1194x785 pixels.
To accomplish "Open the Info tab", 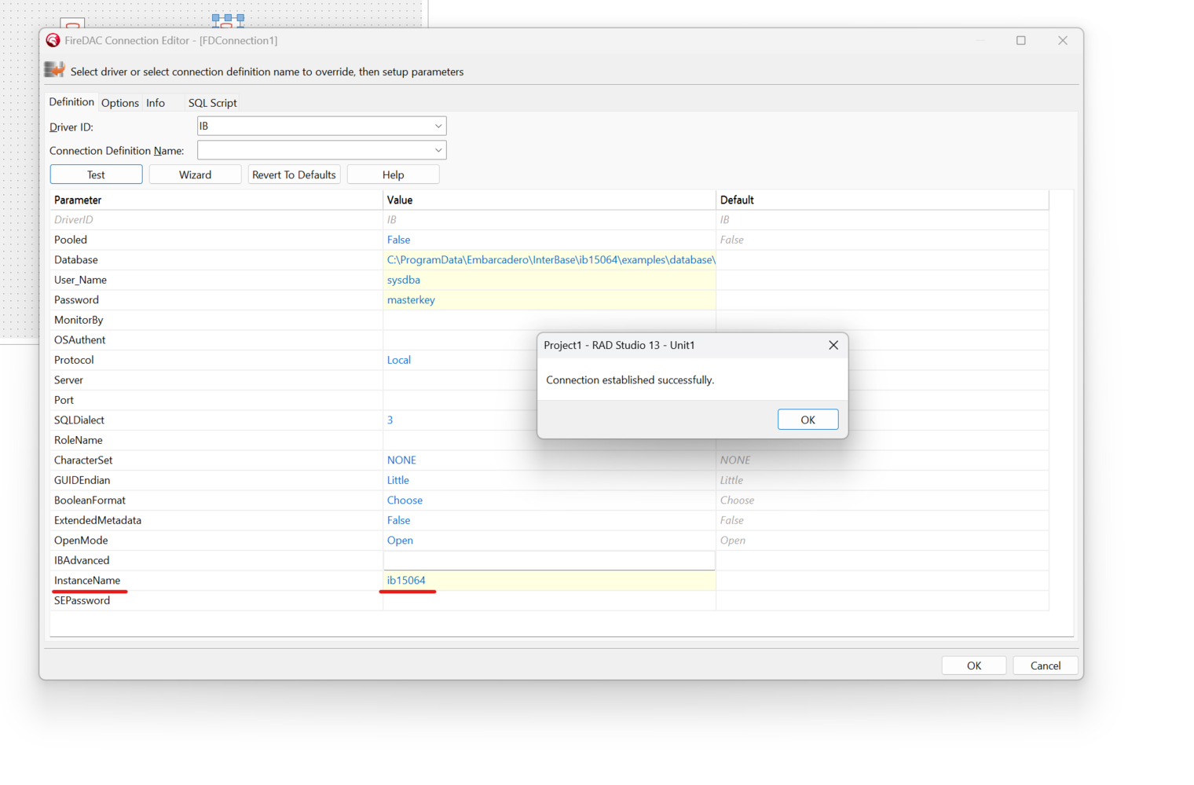I will [x=156, y=103].
